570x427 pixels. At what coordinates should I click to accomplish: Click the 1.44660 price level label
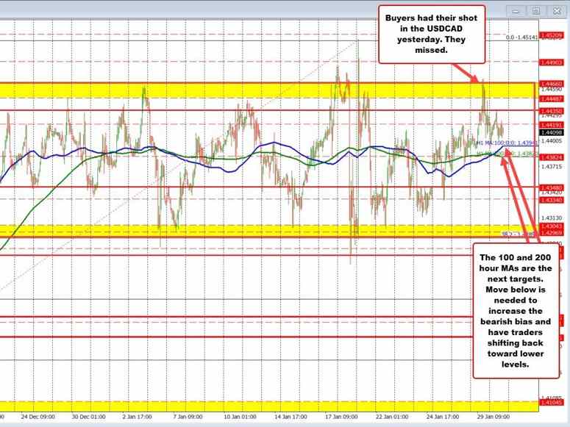click(552, 84)
